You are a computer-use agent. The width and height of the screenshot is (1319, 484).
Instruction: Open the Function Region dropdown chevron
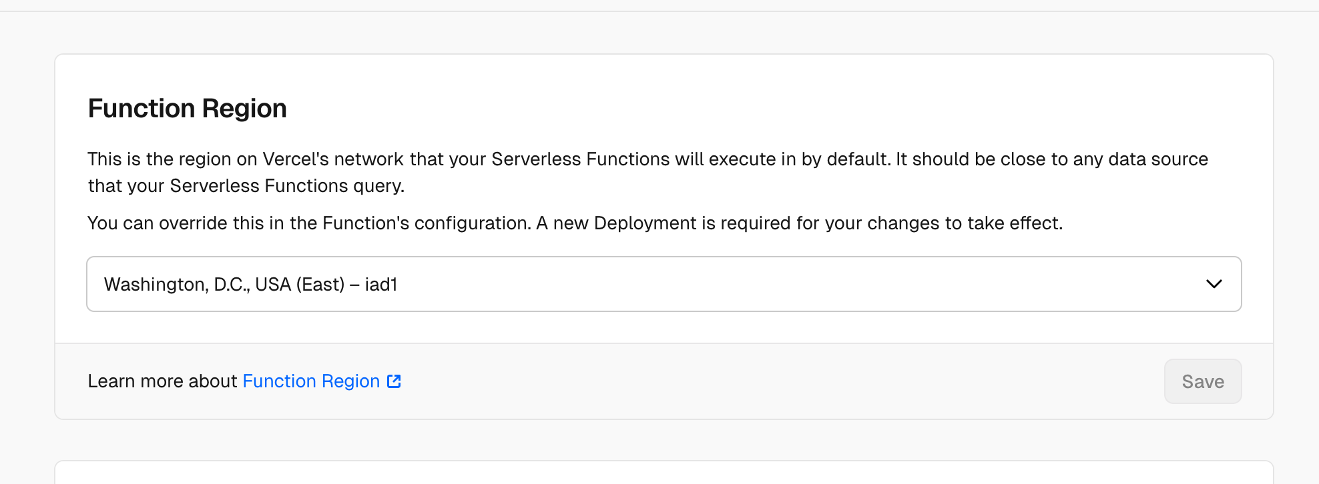pos(1214,284)
